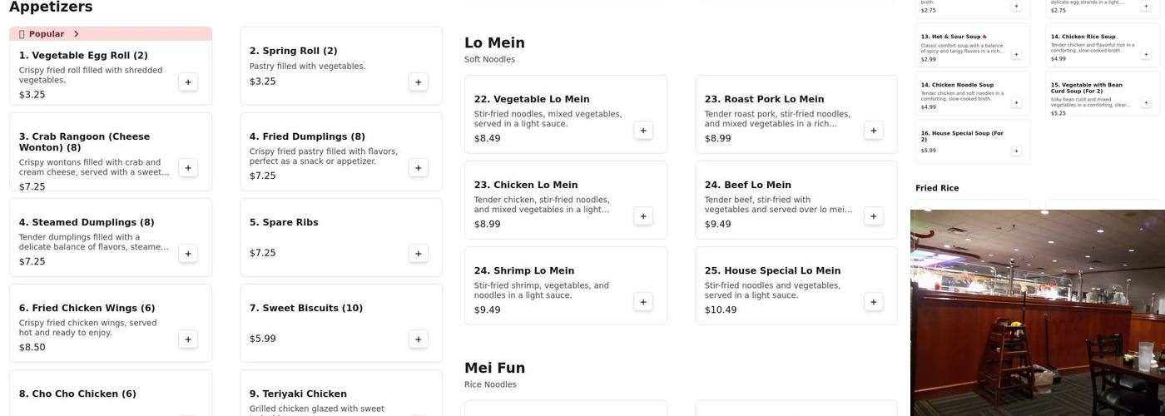1165x416 pixels.
Task: Expand the Popular tag chevron
Action: [77, 34]
